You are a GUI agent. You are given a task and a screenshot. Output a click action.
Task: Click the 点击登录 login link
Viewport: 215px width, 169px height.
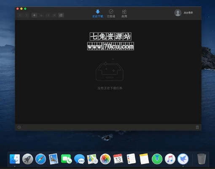[188, 13]
